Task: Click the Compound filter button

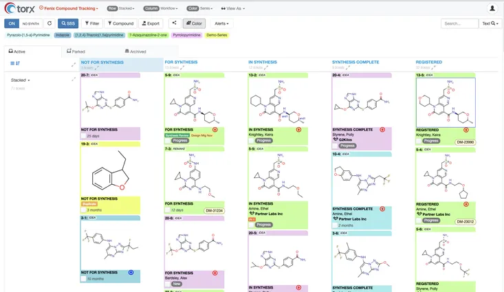Action: click(120, 23)
